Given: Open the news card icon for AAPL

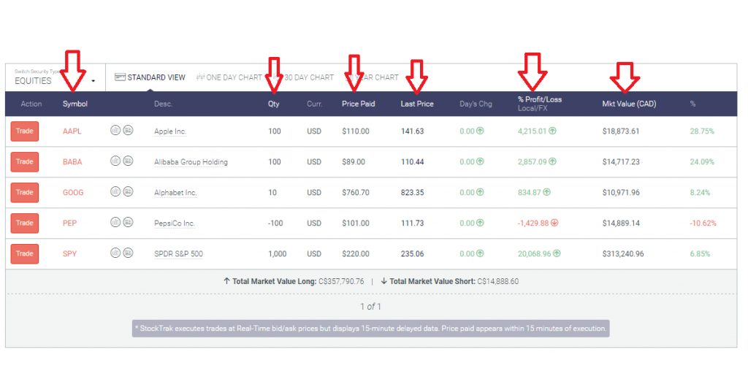Looking at the screenshot, I should coord(128,130).
